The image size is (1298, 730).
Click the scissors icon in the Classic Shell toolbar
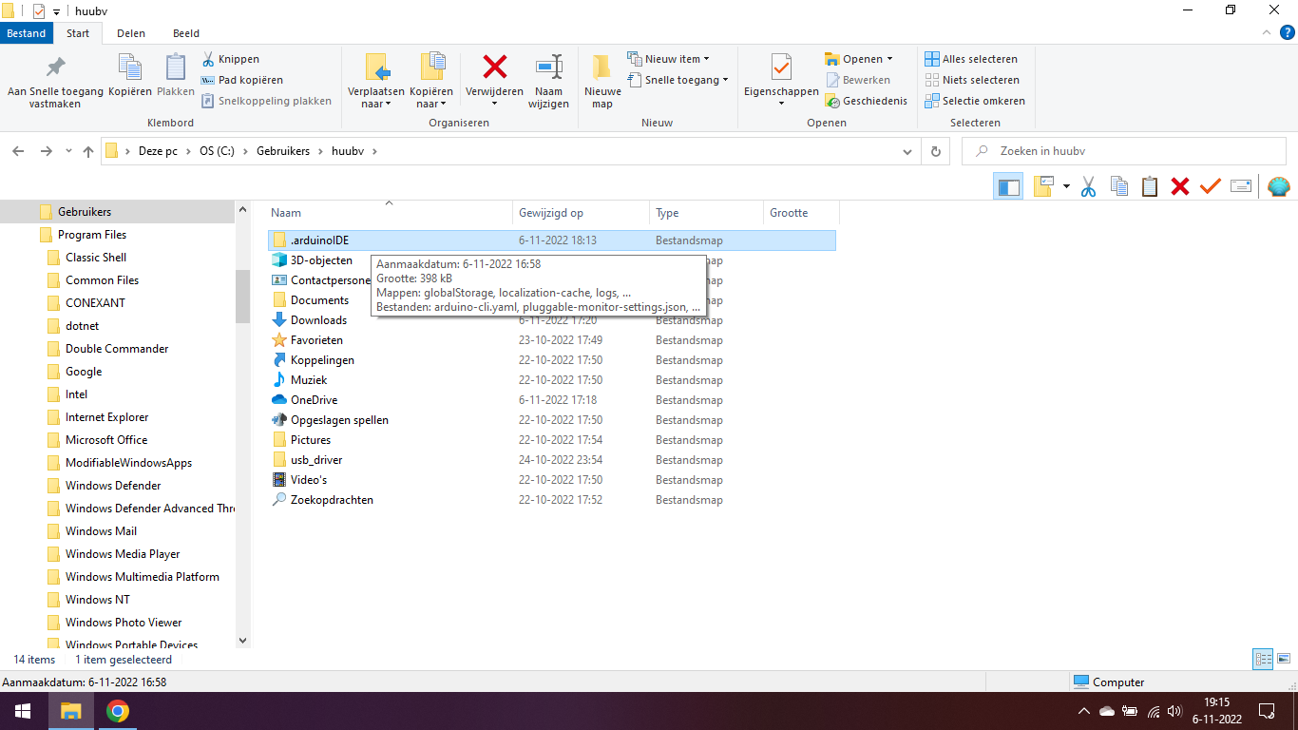click(x=1089, y=186)
